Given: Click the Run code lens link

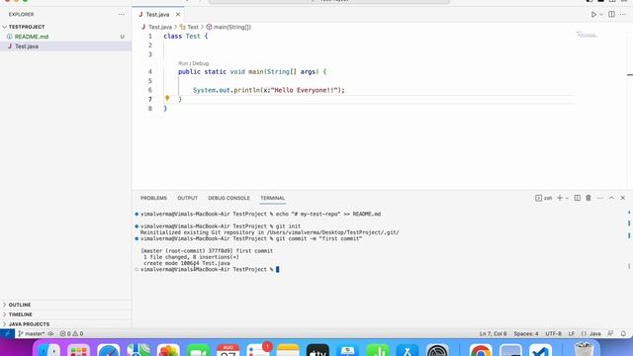Looking at the screenshot, I should pos(183,63).
